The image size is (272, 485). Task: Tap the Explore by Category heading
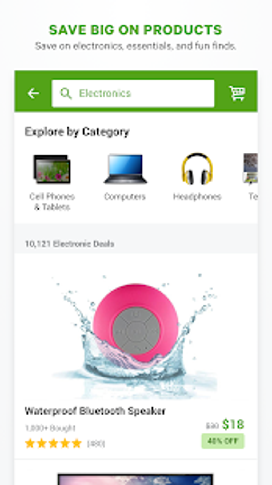pyautogui.click(x=77, y=132)
